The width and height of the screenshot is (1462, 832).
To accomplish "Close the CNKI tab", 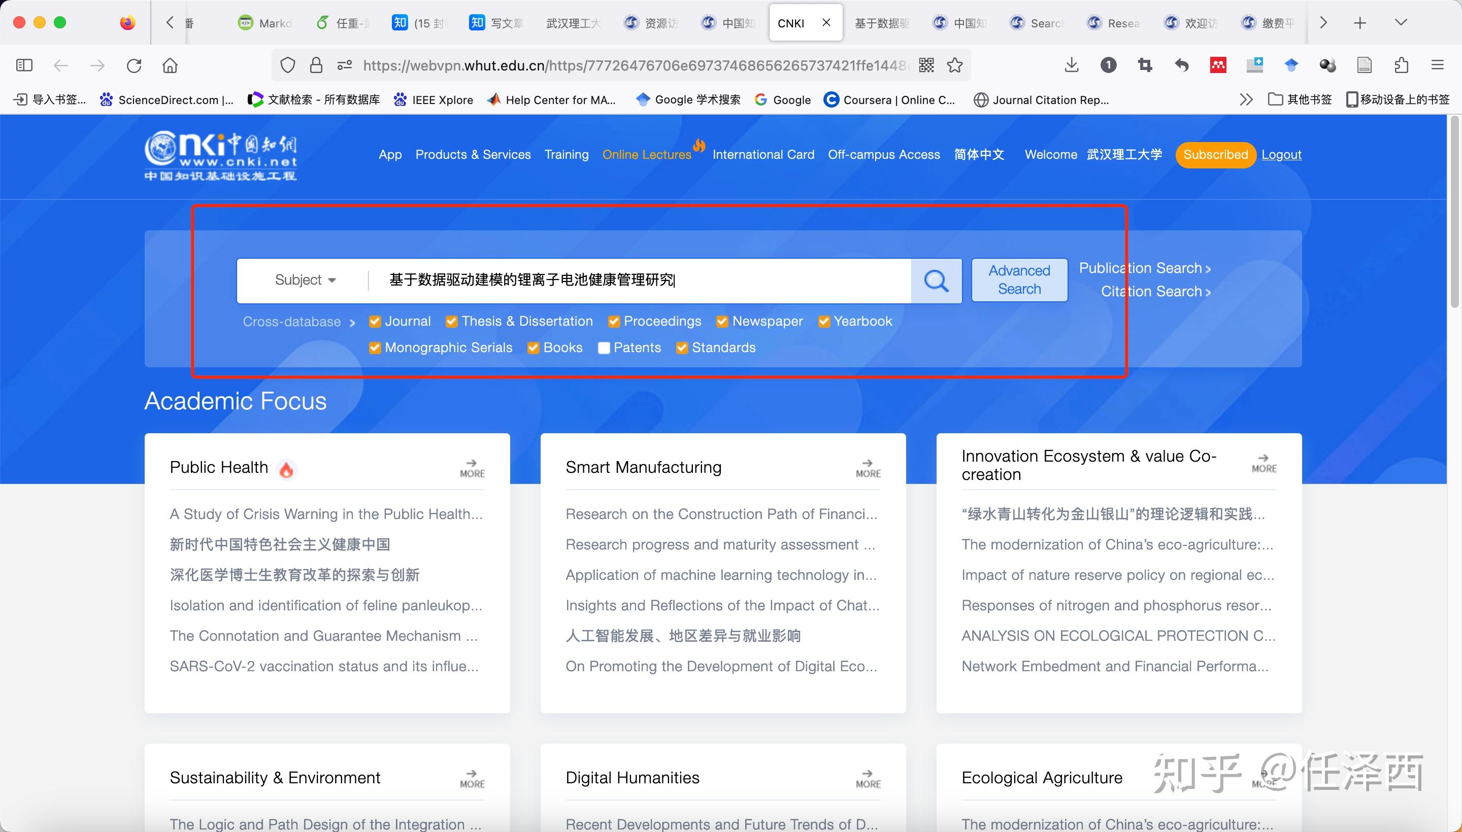I will 826,23.
